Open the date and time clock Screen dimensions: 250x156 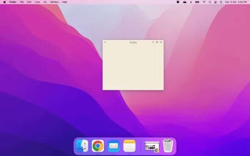coord(236,2)
